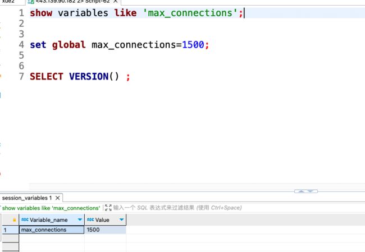Focus the SQL filter expression input field
The height and width of the screenshot is (252, 365).
(x=177, y=207)
